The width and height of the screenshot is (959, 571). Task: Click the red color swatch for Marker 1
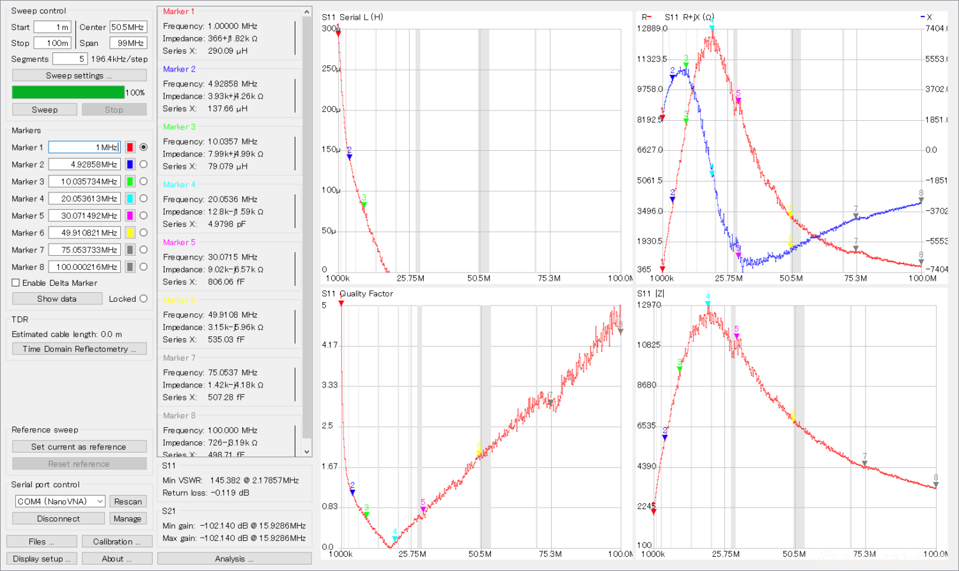pos(130,147)
